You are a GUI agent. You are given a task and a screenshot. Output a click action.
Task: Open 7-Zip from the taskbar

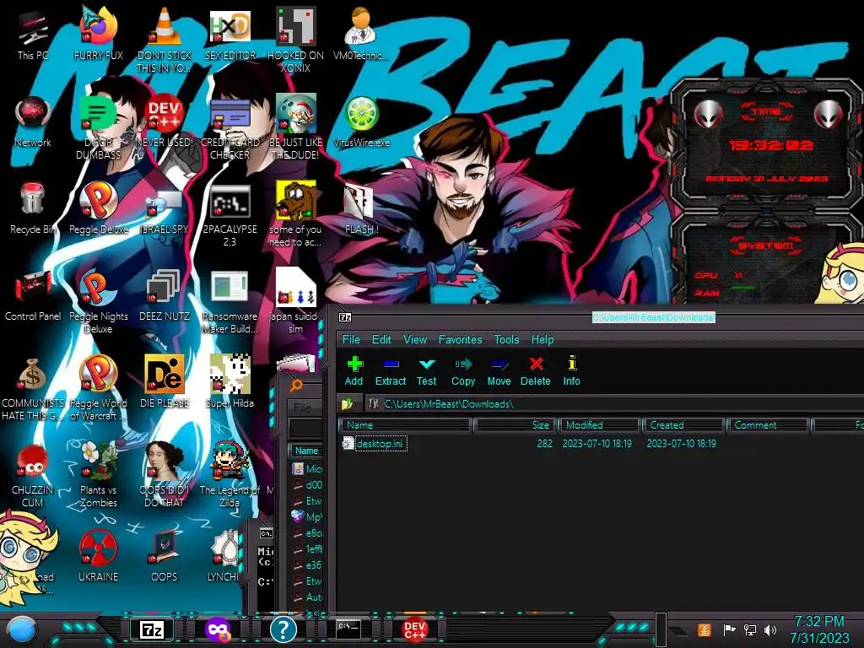coord(152,629)
